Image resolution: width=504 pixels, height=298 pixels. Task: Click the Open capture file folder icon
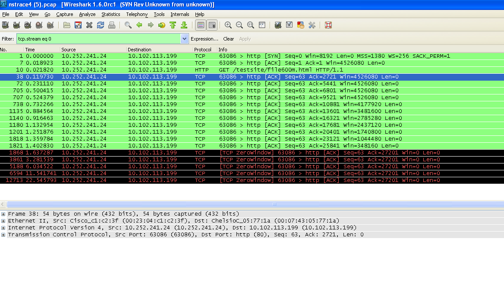click(x=67, y=25)
